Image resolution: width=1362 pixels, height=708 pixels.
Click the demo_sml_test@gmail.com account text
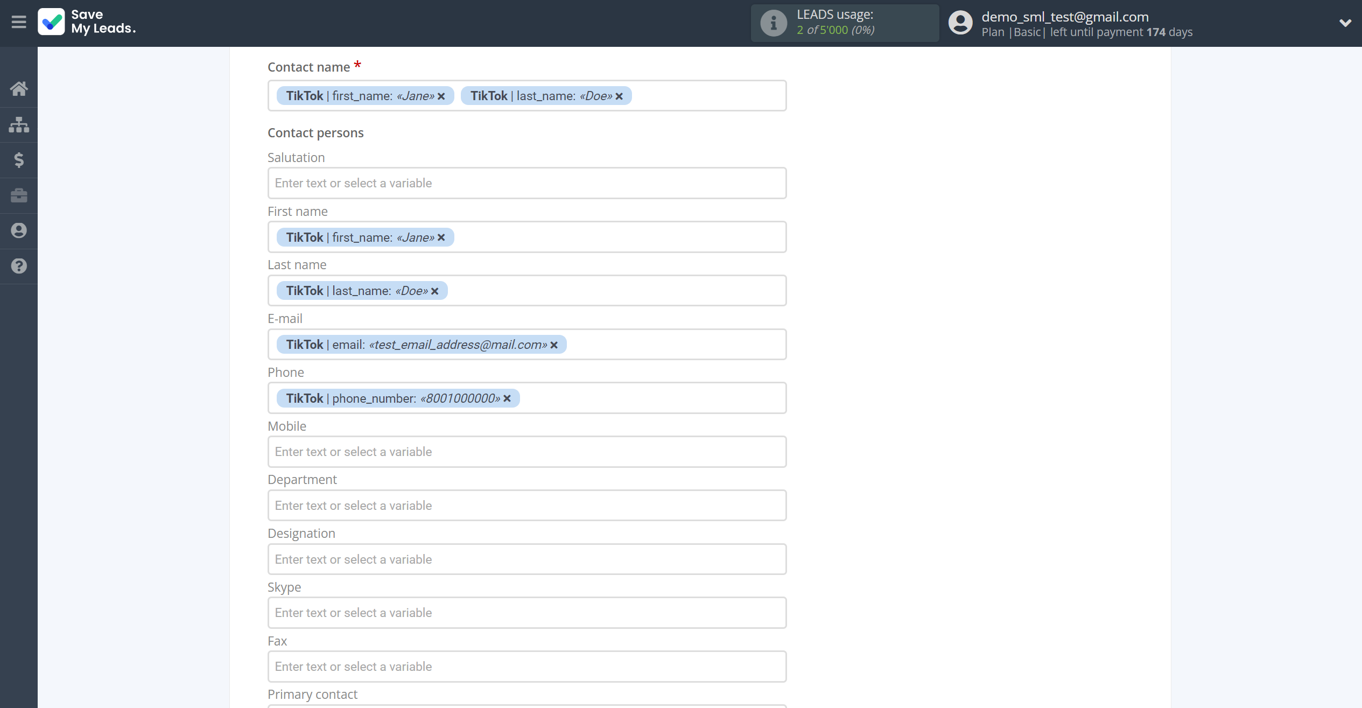(x=1065, y=17)
